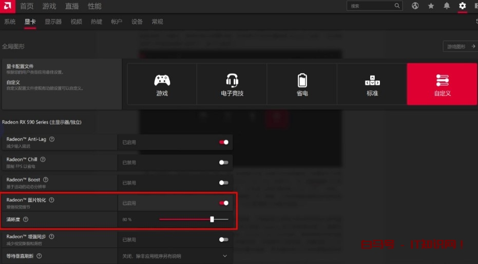Click the 游戏图形 button

[x=460, y=46]
